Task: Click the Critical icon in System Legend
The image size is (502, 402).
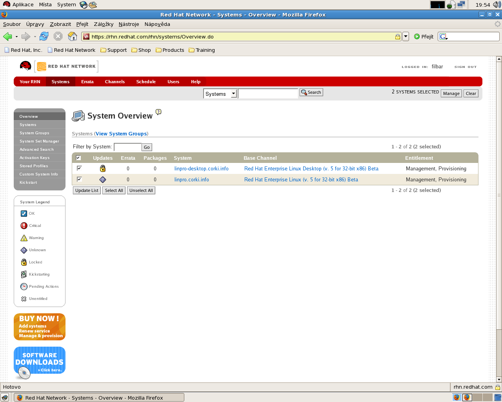Action: (24, 226)
